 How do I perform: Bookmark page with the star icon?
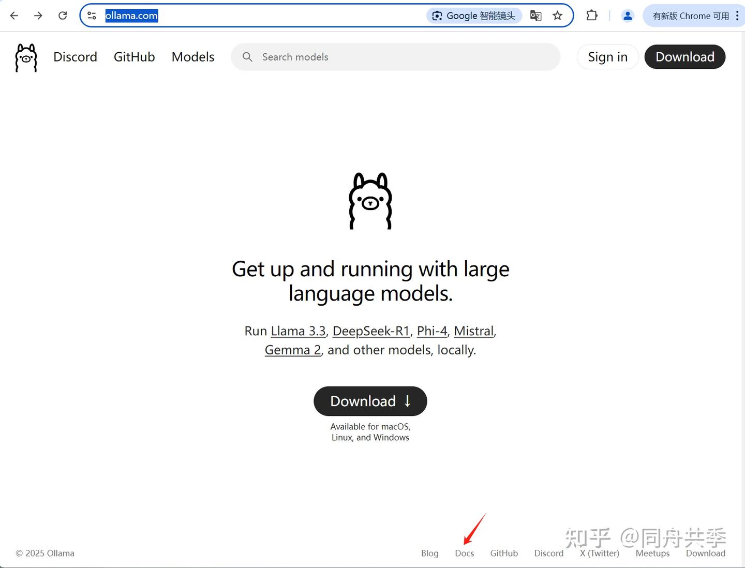[x=557, y=16]
